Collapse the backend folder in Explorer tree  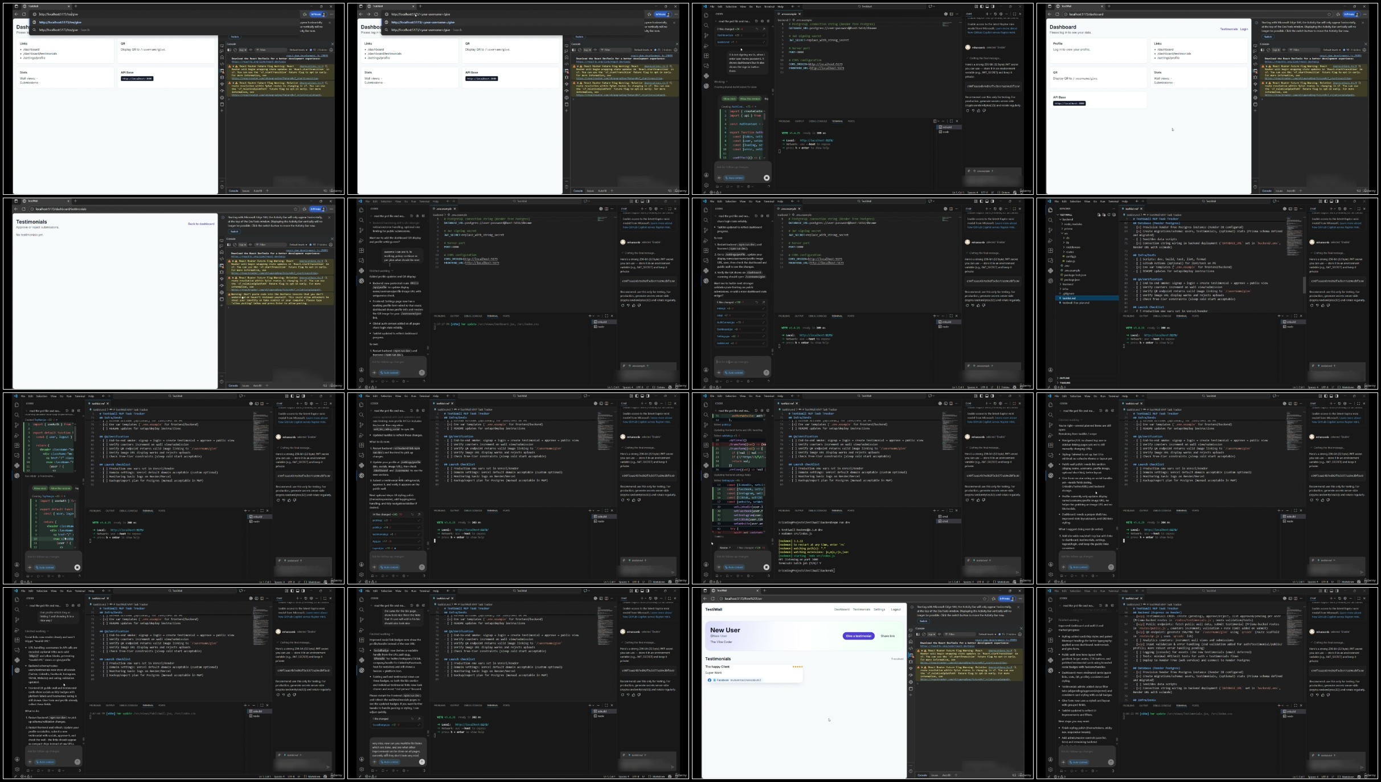point(1068,219)
